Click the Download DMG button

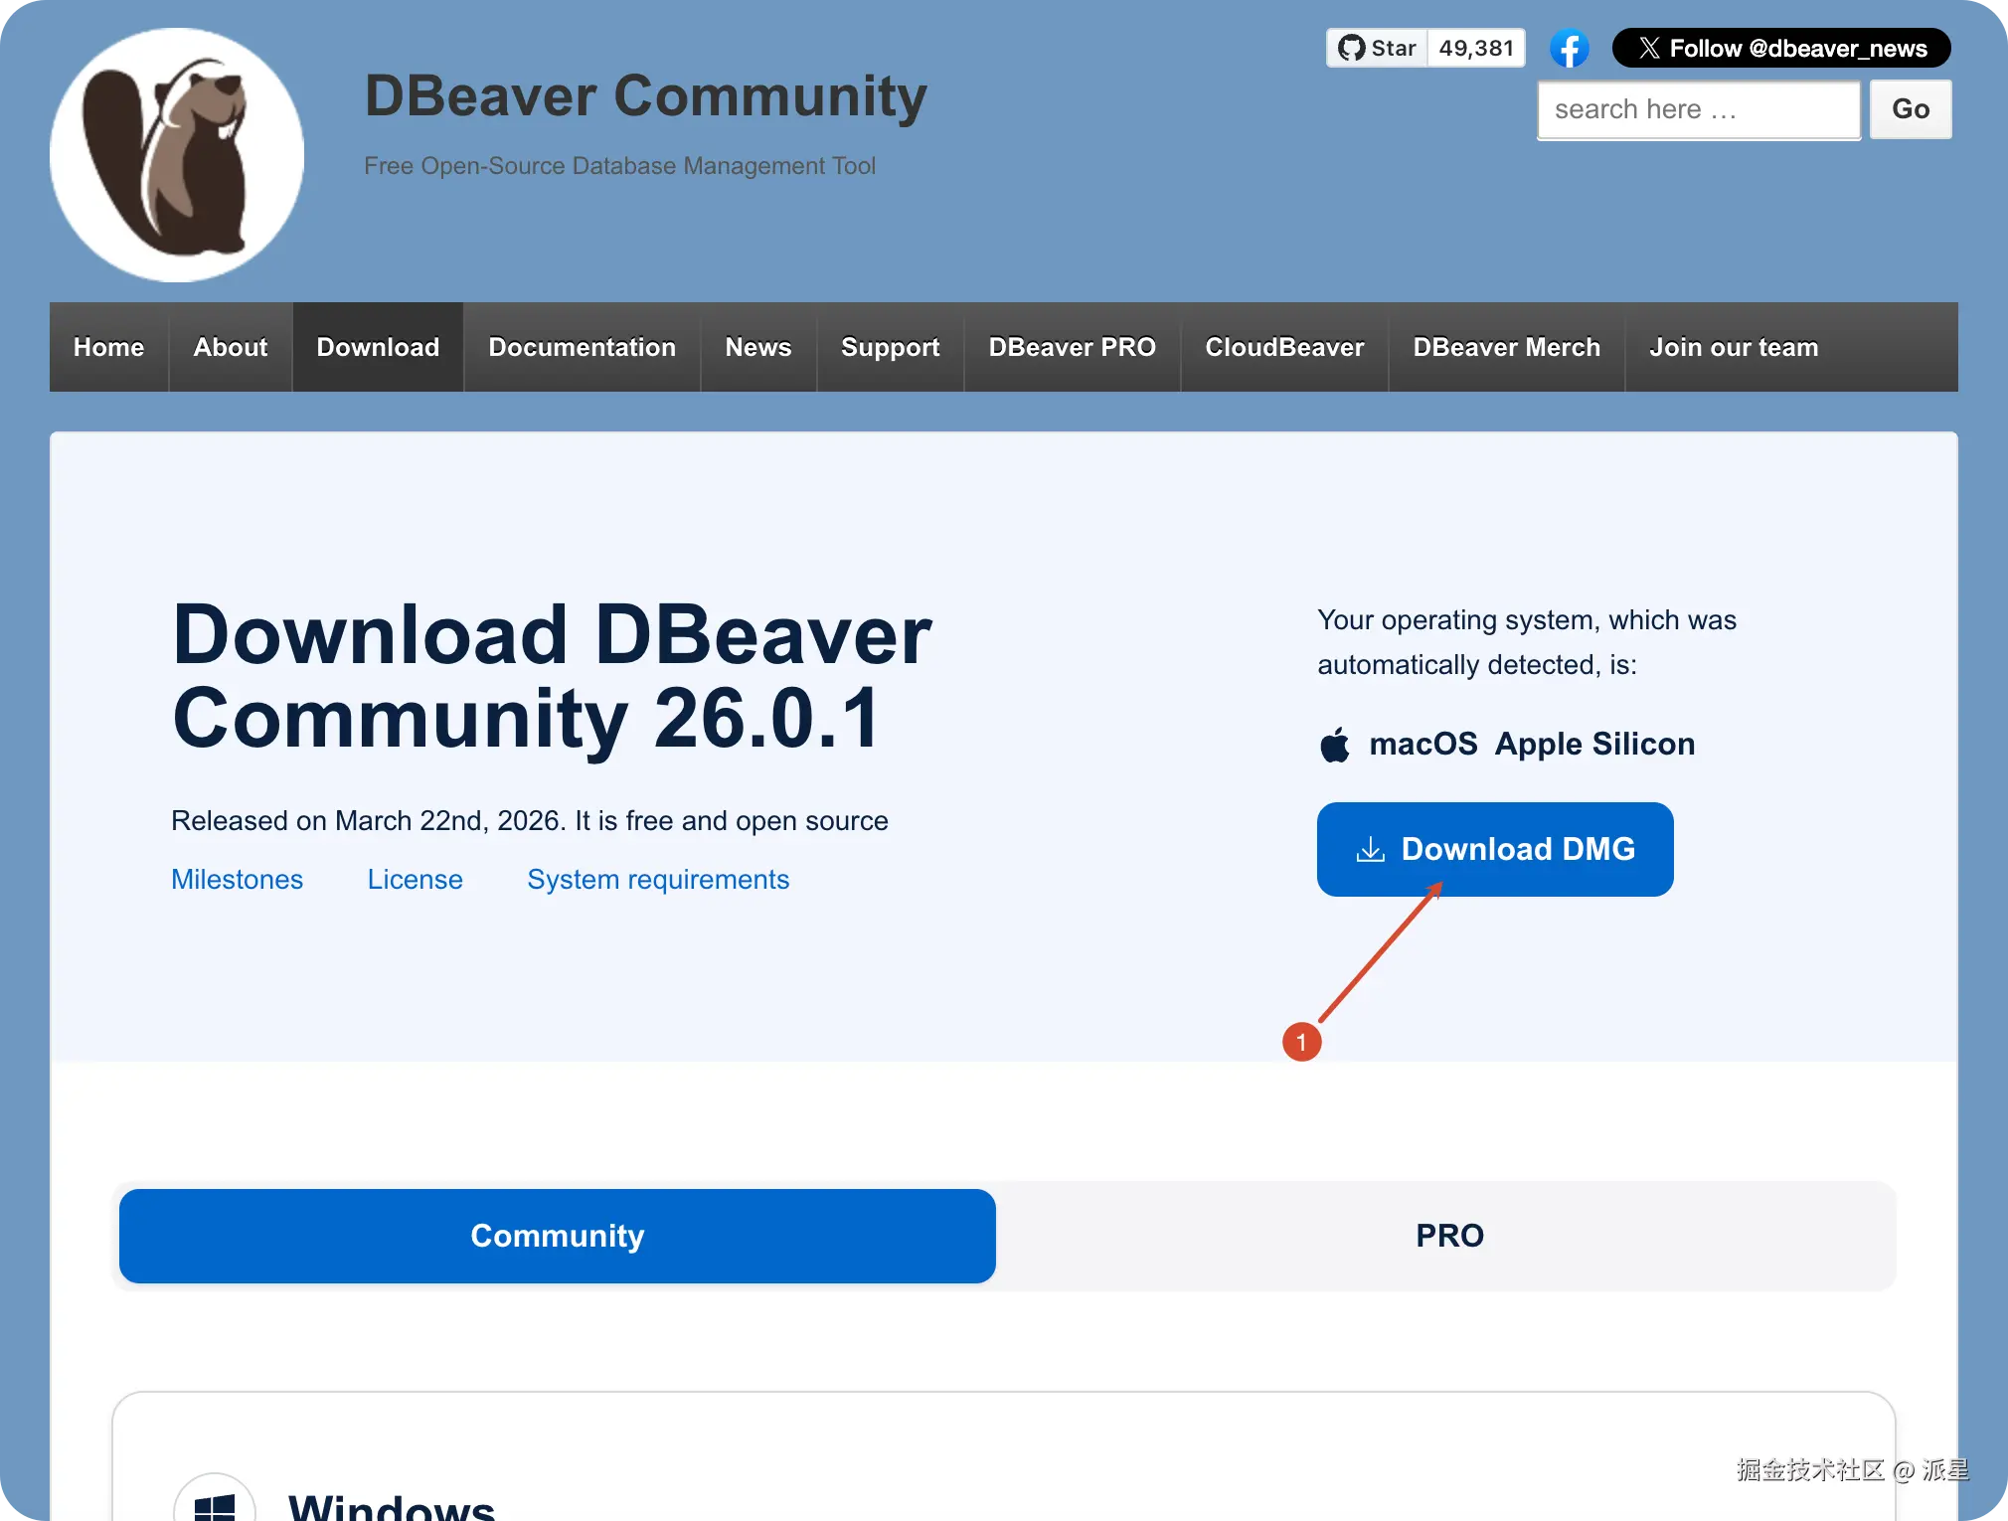click(x=1495, y=849)
